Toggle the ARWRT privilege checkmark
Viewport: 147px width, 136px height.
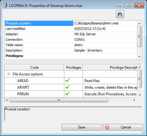click(68, 87)
